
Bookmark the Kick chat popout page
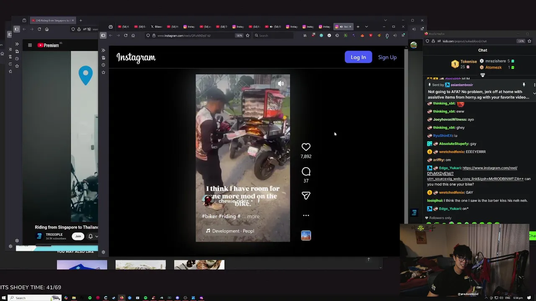(529, 41)
